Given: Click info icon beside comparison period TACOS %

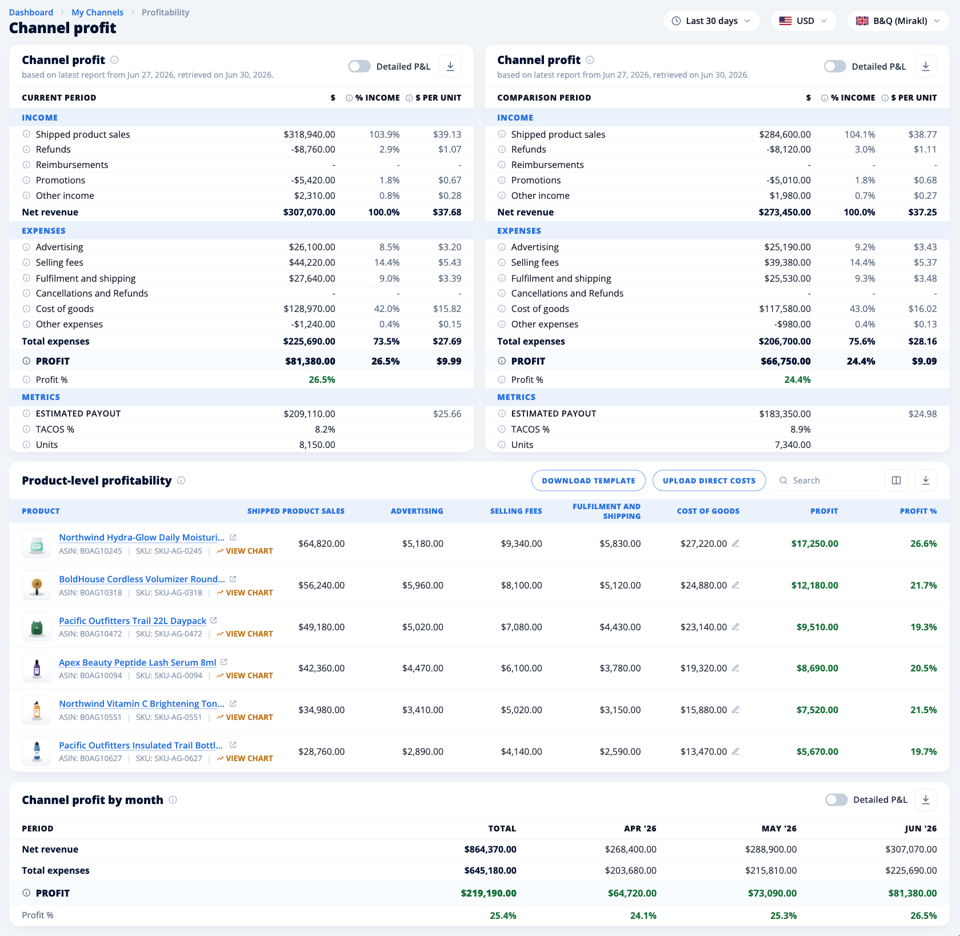Looking at the screenshot, I should tap(502, 429).
